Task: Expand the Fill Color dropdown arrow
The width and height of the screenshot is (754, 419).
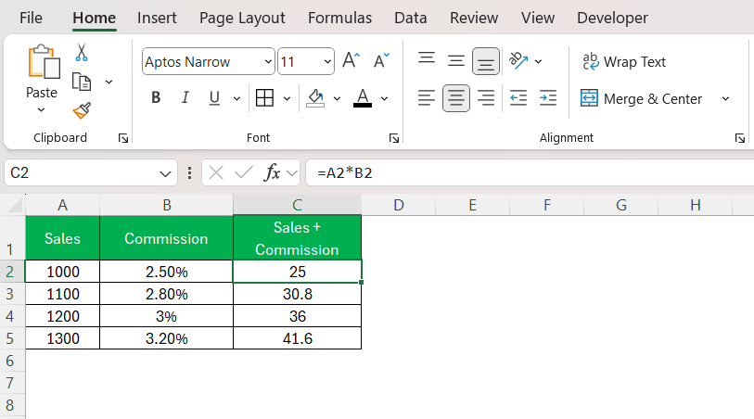Action: coord(337,98)
